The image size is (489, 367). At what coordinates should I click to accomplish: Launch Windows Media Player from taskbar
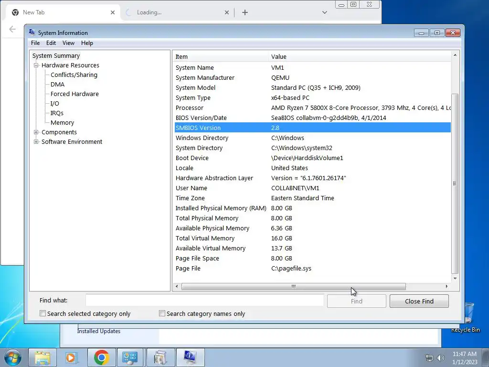(71, 357)
